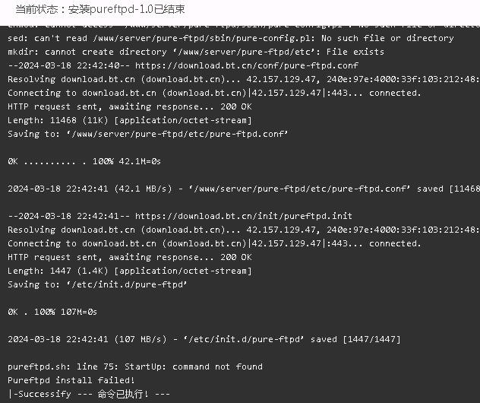The image size is (480, 403).
Task: Click the 'Length: 11468 (11K)' line
Action: pos(129,120)
